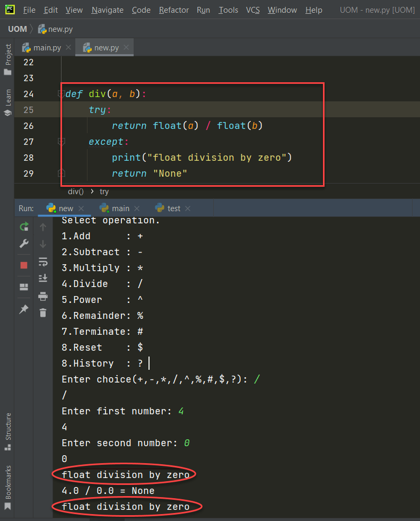Image resolution: width=420 pixels, height=521 pixels.
Task: Click the 'try' breadcrumb below the editor
Action: [x=104, y=192]
